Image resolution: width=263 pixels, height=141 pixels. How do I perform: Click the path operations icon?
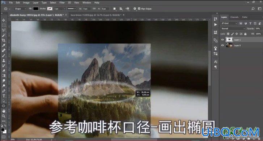pyautogui.click(x=114, y=9)
